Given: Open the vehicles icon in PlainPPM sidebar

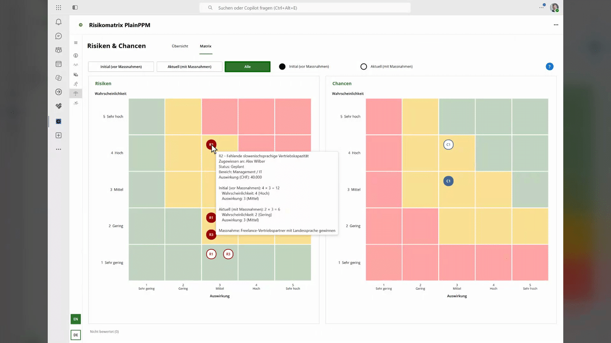Looking at the screenshot, I should pyautogui.click(x=75, y=74).
